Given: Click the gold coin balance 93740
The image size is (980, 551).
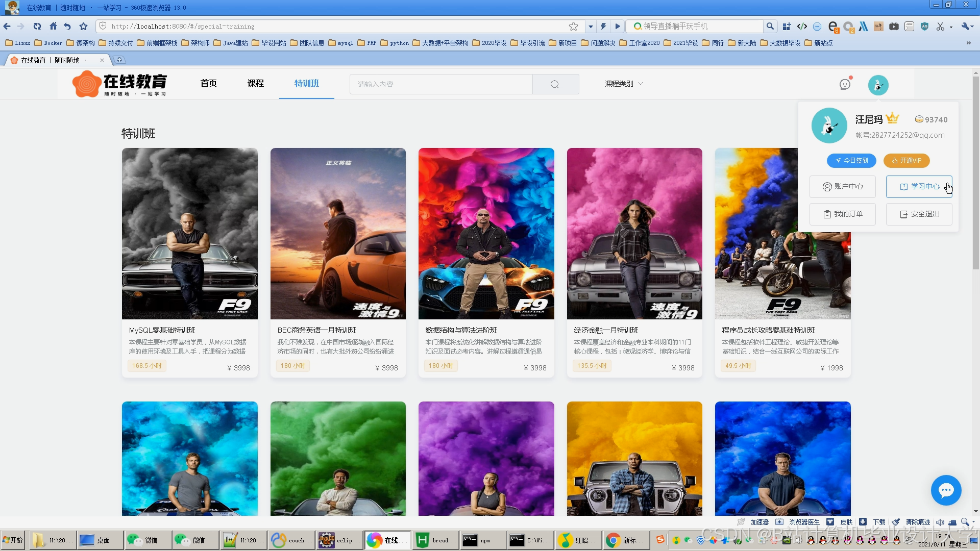Looking at the screenshot, I should click(x=931, y=119).
